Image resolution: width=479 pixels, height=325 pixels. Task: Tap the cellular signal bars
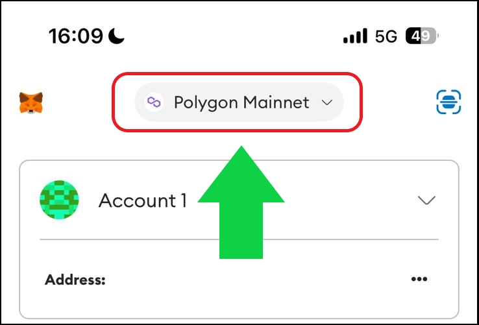point(355,37)
